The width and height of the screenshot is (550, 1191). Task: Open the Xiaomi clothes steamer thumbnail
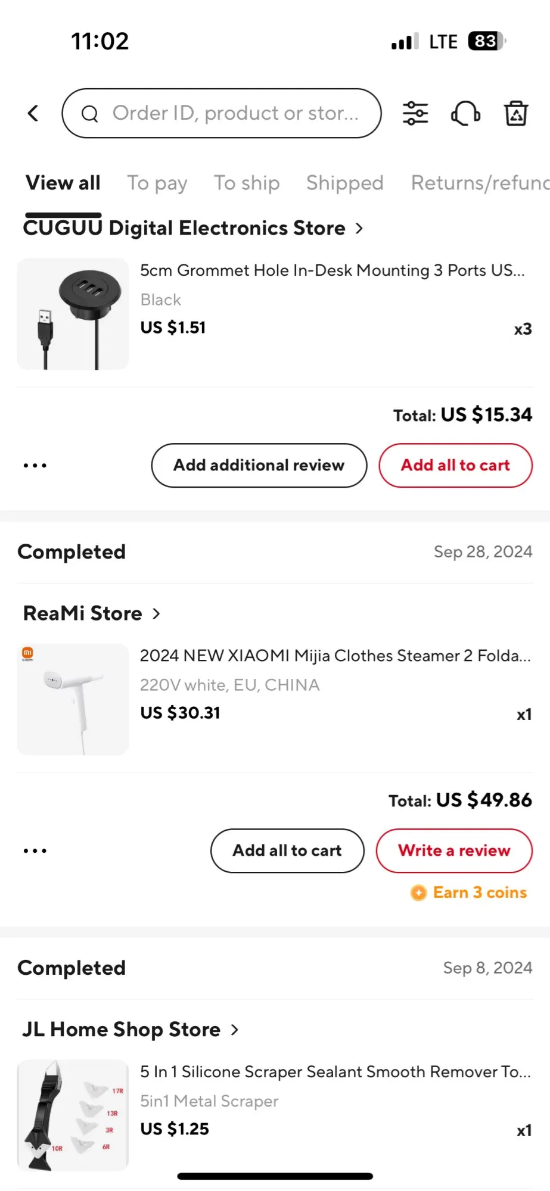[x=73, y=699]
